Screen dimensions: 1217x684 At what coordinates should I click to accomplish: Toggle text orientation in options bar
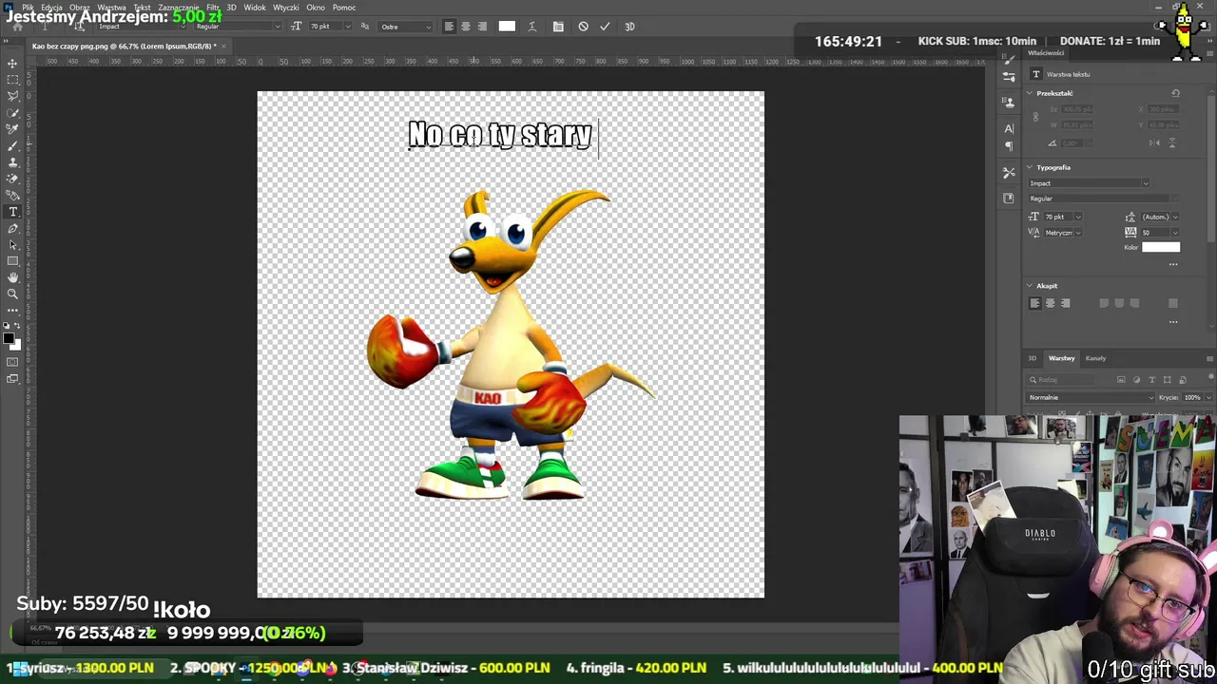point(80,27)
